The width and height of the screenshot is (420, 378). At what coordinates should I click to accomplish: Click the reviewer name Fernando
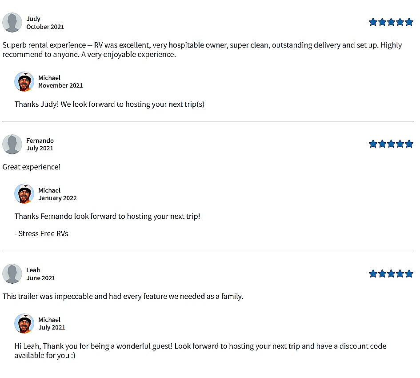pos(40,141)
